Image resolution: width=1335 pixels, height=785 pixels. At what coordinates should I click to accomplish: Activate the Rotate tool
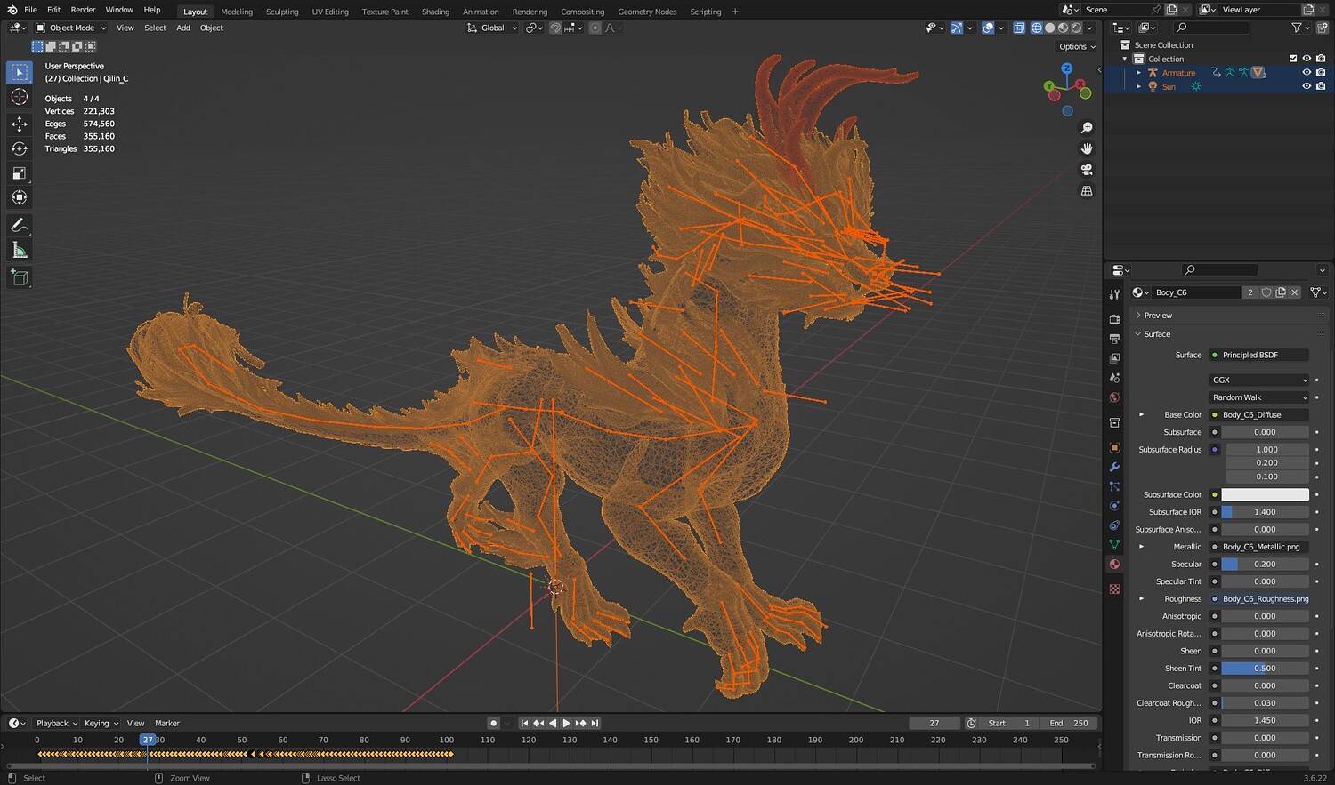click(x=20, y=148)
